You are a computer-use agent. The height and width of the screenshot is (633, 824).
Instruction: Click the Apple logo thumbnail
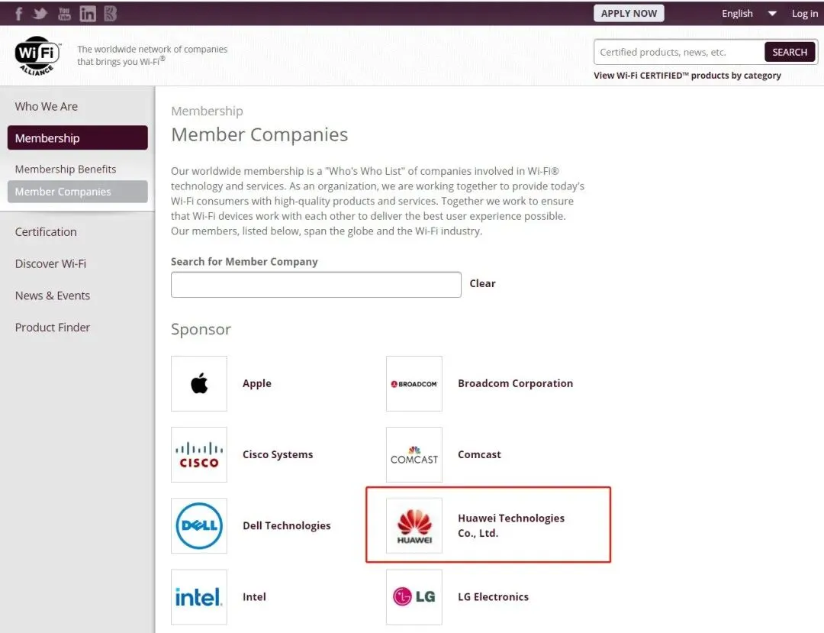click(x=199, y=383)
